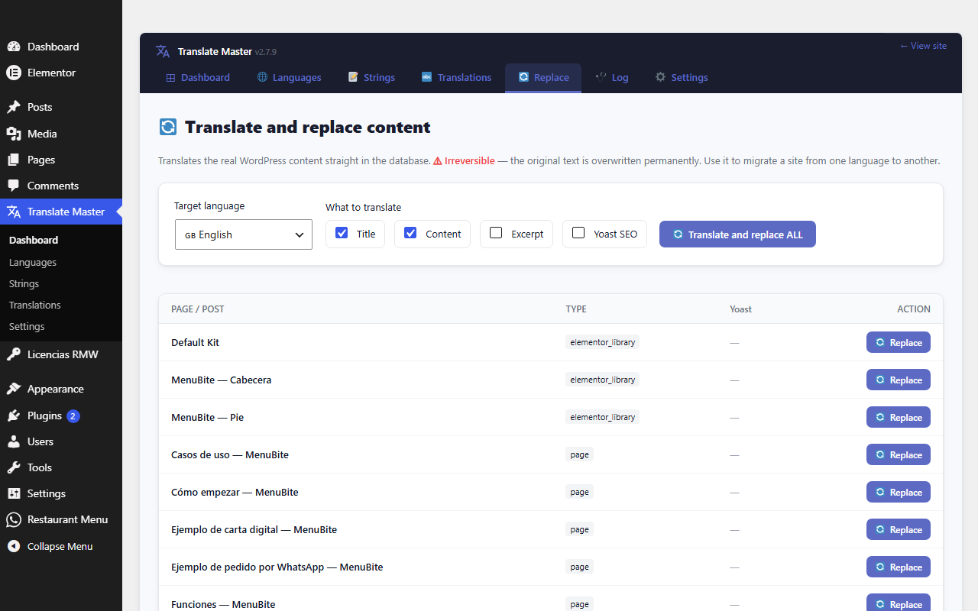
Task: Open the Target language dropdown
Action: coord(244,234)
